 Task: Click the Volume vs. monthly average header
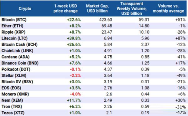point(168,8)
